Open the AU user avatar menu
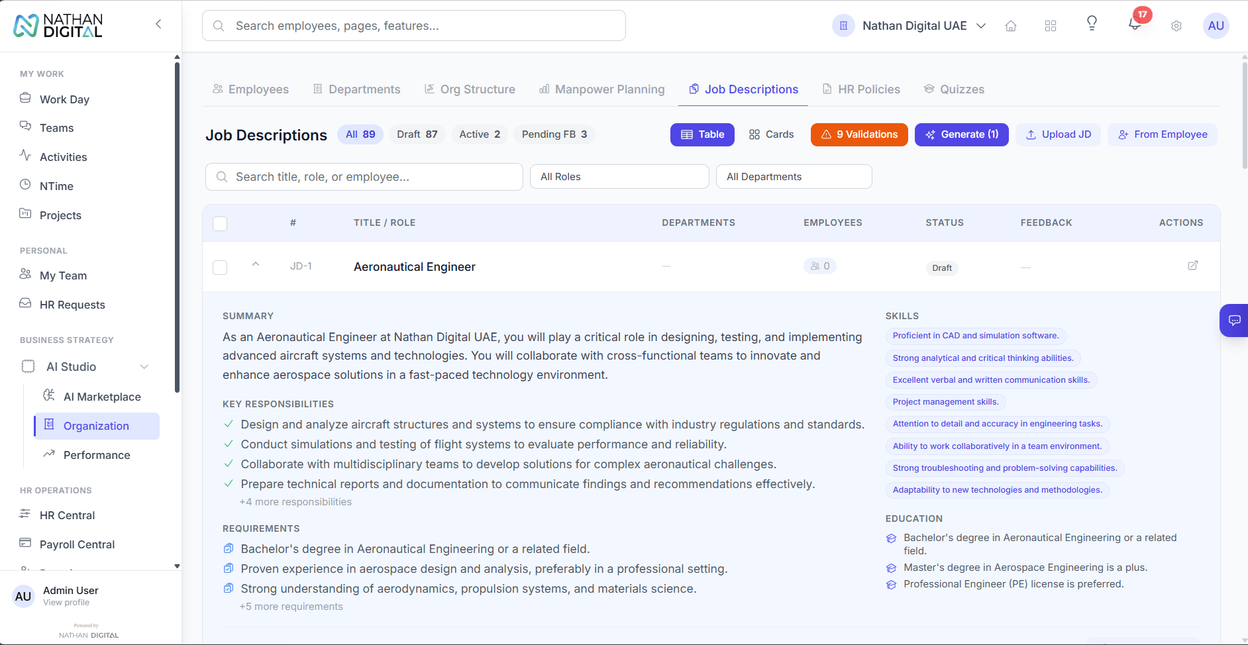Screen dimensions: 1248x645 [1216, 26]
